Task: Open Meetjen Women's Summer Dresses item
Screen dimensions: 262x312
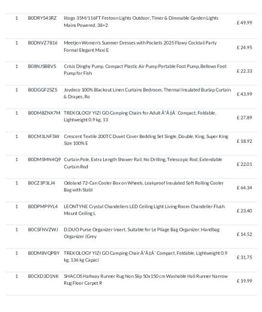Action: (x=140, y=47)
